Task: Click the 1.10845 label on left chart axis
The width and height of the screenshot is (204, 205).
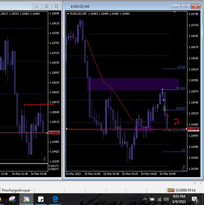Action: (54, 13)
